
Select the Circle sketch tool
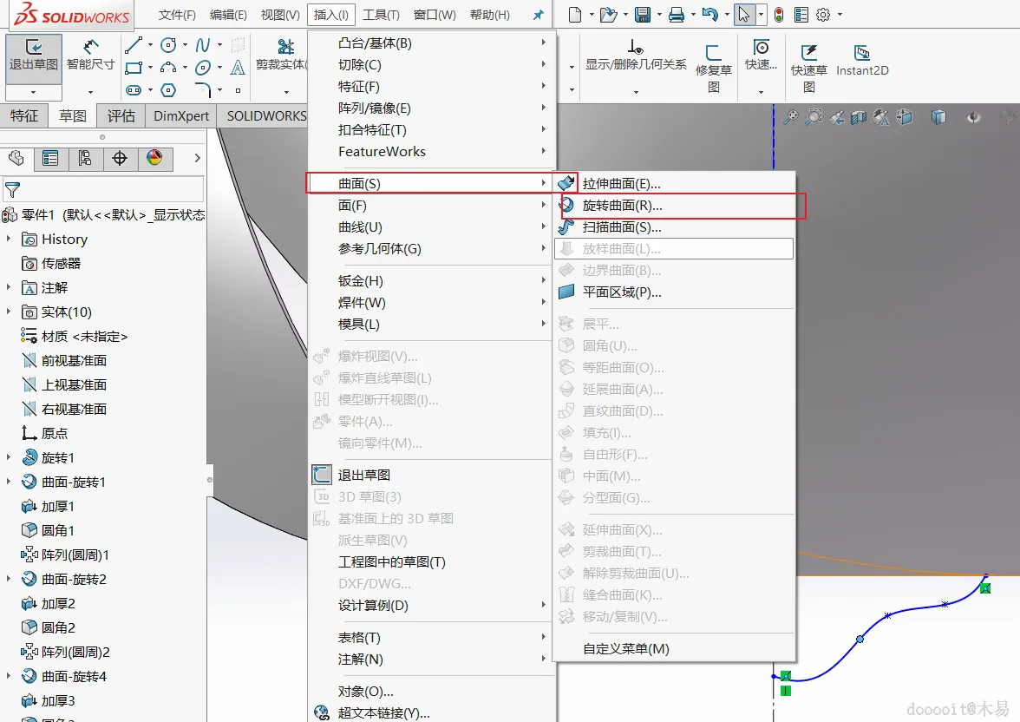pyautogui.click(x=168, y=45)
